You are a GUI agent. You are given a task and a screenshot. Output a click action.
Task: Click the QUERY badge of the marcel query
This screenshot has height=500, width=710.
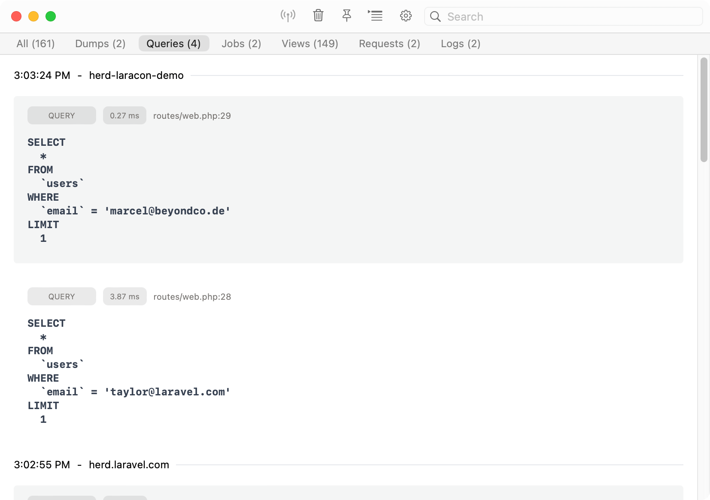[61, 116]
